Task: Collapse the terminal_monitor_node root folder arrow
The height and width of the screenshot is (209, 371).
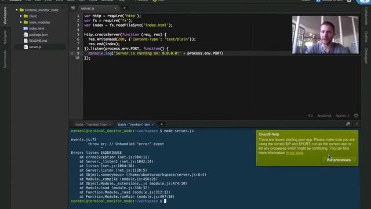Action: (17, 10)
